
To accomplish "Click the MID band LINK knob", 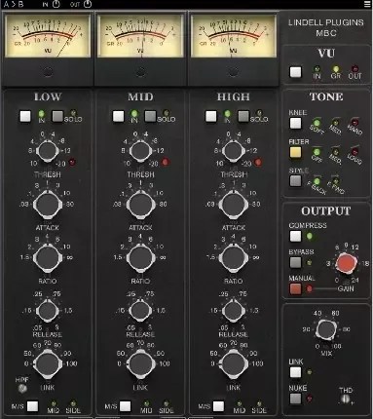I will pos(140,363).
